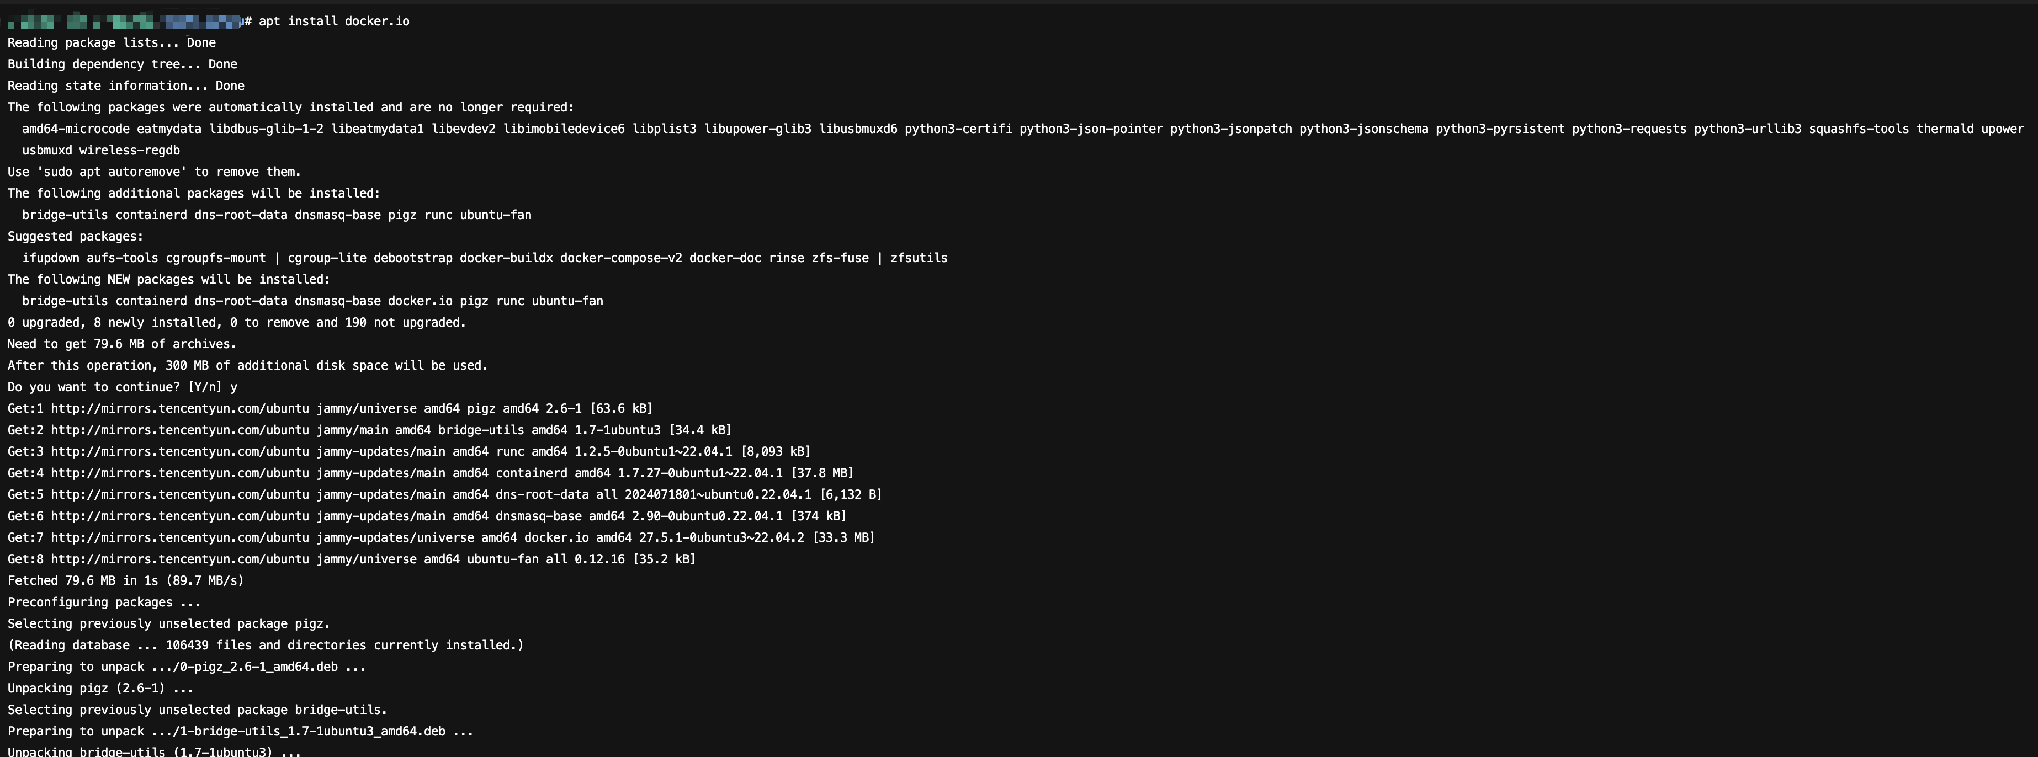Viewport: 2038px width, 757px height.
Task: Click the "apt install docker.io" command text
Action: (334, 22)
